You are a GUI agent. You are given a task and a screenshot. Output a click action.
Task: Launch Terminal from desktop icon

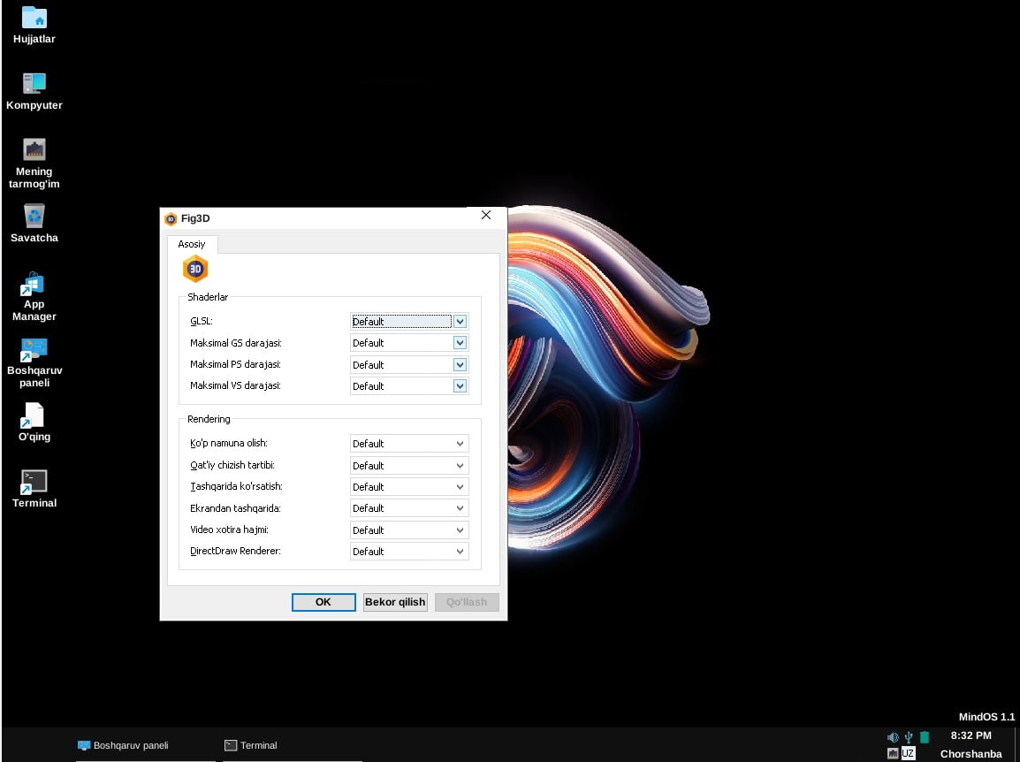(x=34, y=482)
